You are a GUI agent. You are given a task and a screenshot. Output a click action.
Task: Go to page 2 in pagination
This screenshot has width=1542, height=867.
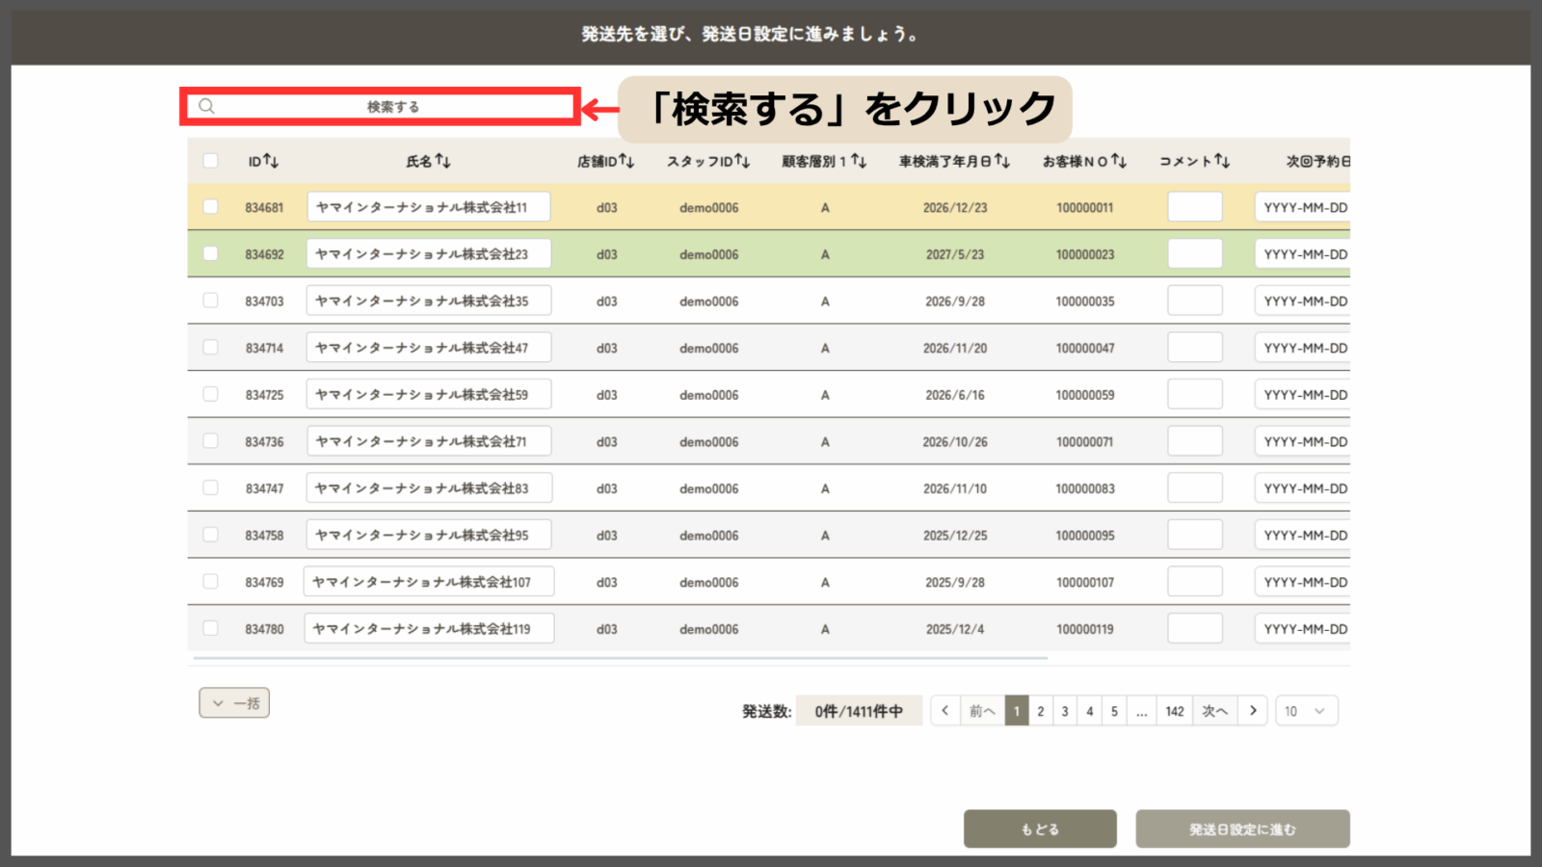click(1041, 711)
